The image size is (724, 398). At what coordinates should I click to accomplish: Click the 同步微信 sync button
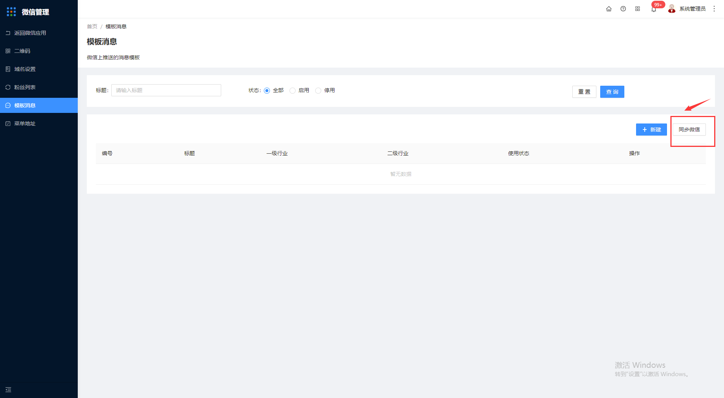689,130
